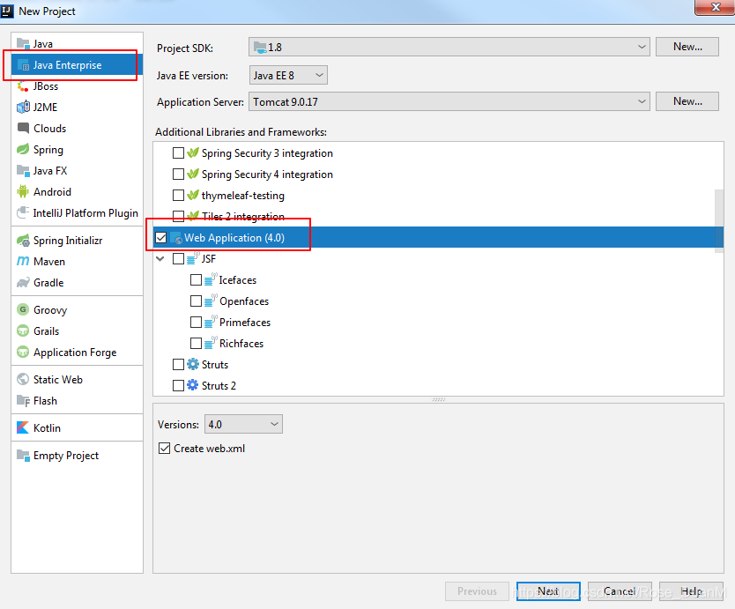The width and height of the screenshot is (735, 609).
Task: Toggle the Create web.xml checkbox
Action: [x=164, y=449]
